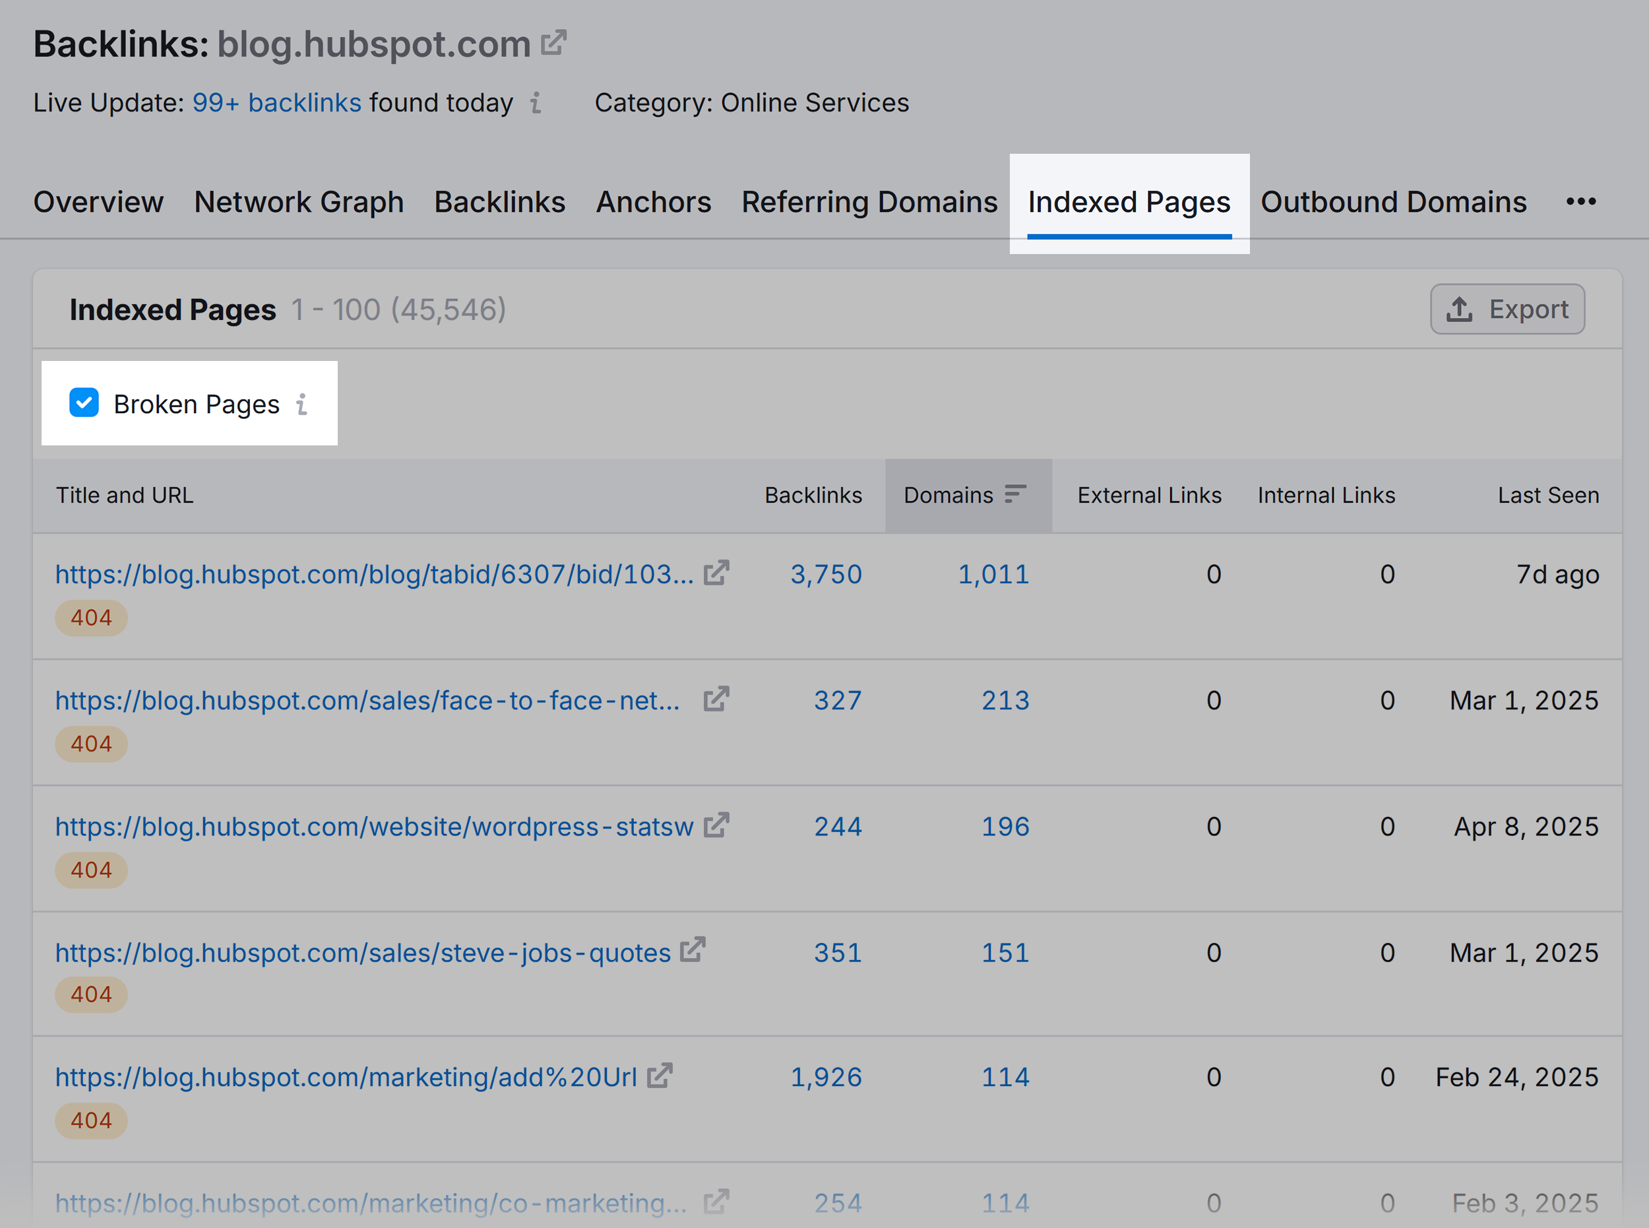Click the 'Apr 8, 2025' last seen date
The height and width of the screenshot is (1228, 1649).
click(1526, 827)
